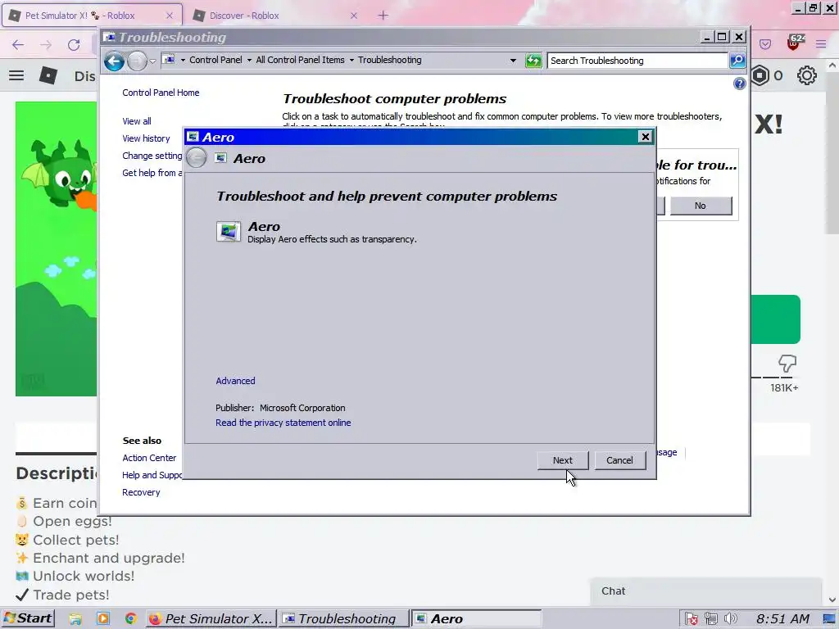This screenshot has width=839, height=629.
Task: Click the Troubleshooting window forward arrow
Action: (137, 61)
